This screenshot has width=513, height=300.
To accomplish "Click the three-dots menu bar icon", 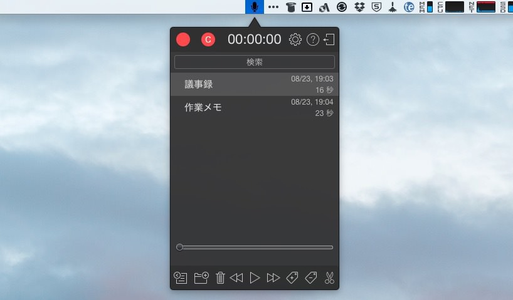I will pyautogui.click(x=273, y=7).
